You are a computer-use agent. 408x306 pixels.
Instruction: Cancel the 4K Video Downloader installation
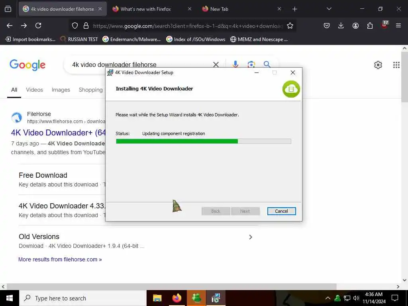281,211
